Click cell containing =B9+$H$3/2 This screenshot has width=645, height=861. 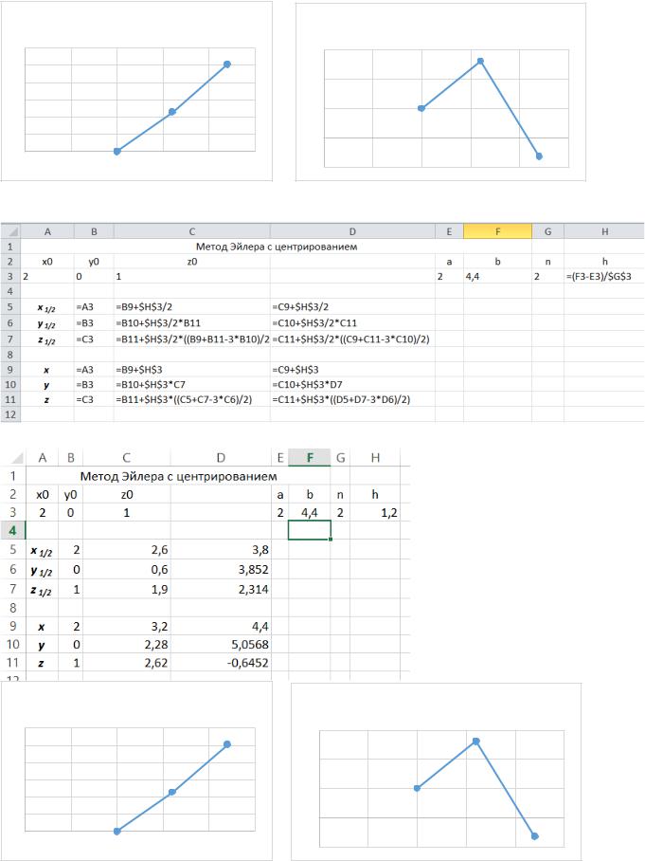click(x=191, y=307)
